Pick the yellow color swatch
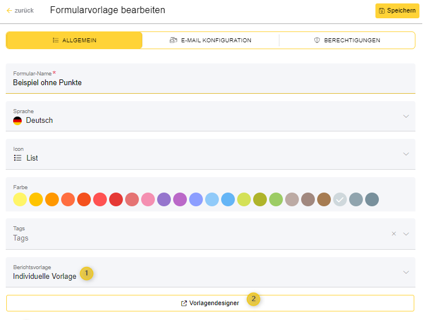 (x=20, y=199)
